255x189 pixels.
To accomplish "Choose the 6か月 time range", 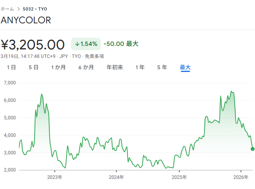I will pyautogui.click(x=86, y=67).
